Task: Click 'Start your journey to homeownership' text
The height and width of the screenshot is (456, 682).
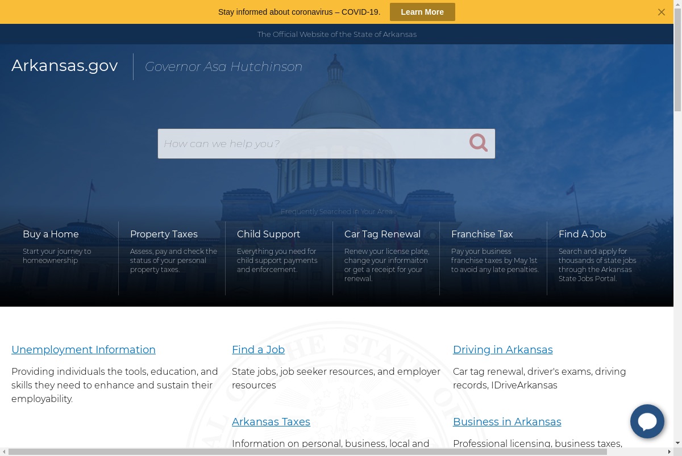Action: tap(57, 256)
